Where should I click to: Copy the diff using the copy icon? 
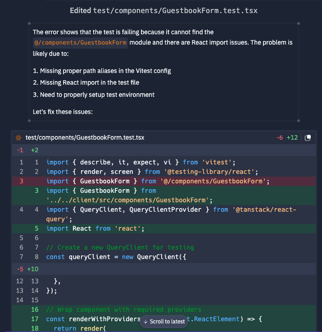(x=308, y=138)
